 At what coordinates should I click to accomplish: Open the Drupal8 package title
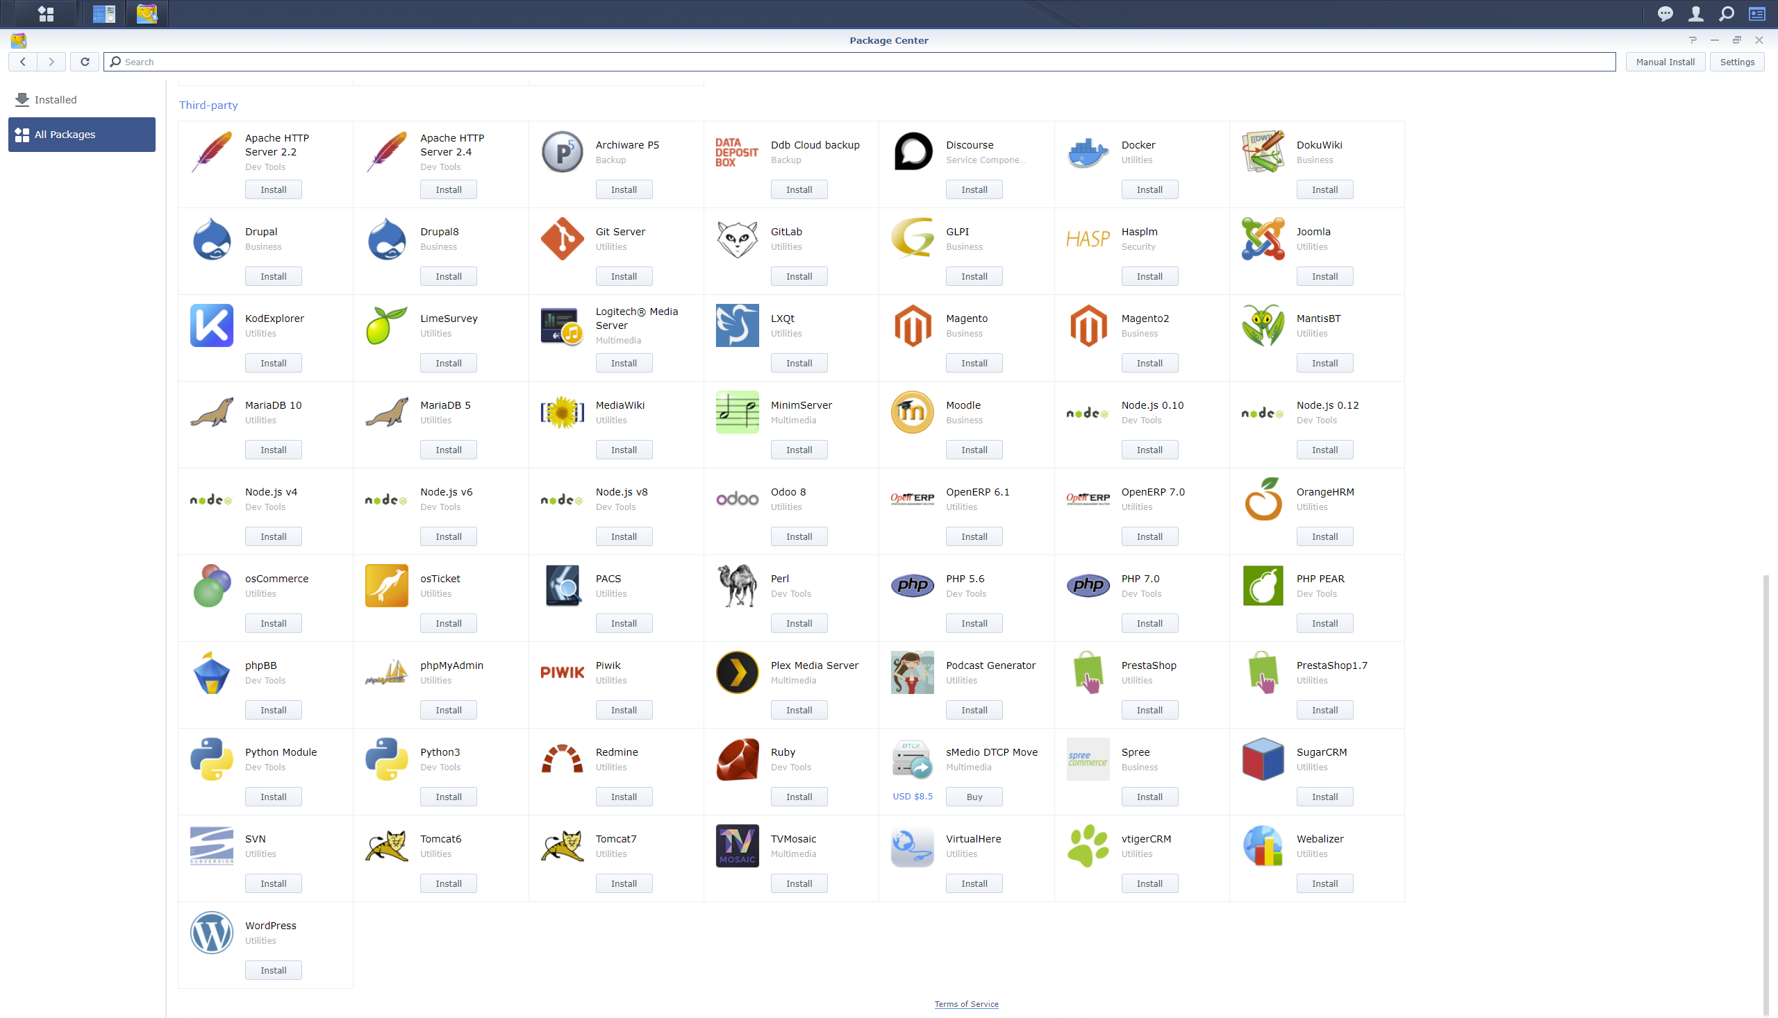439,232
